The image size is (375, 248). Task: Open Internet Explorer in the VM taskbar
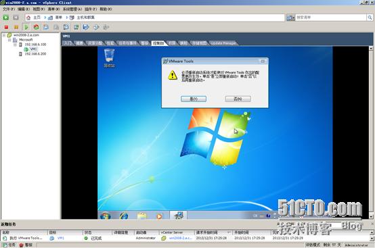click(x=124, y=216)
